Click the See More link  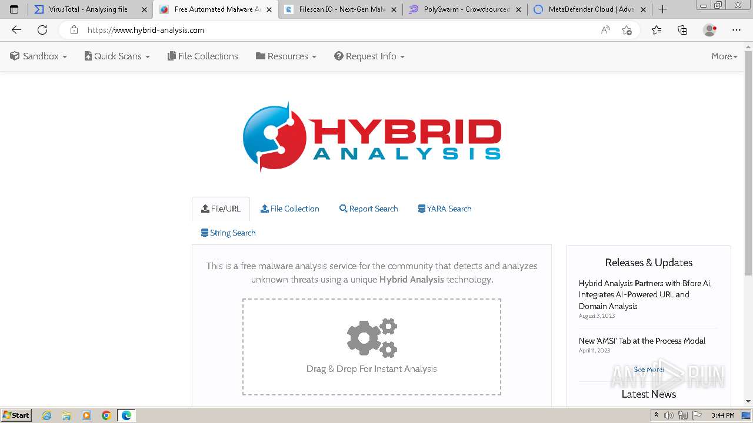point(649,370)
